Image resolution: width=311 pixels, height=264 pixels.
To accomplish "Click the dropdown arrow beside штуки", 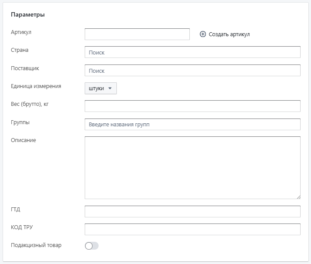I will [x=110, y=88].
